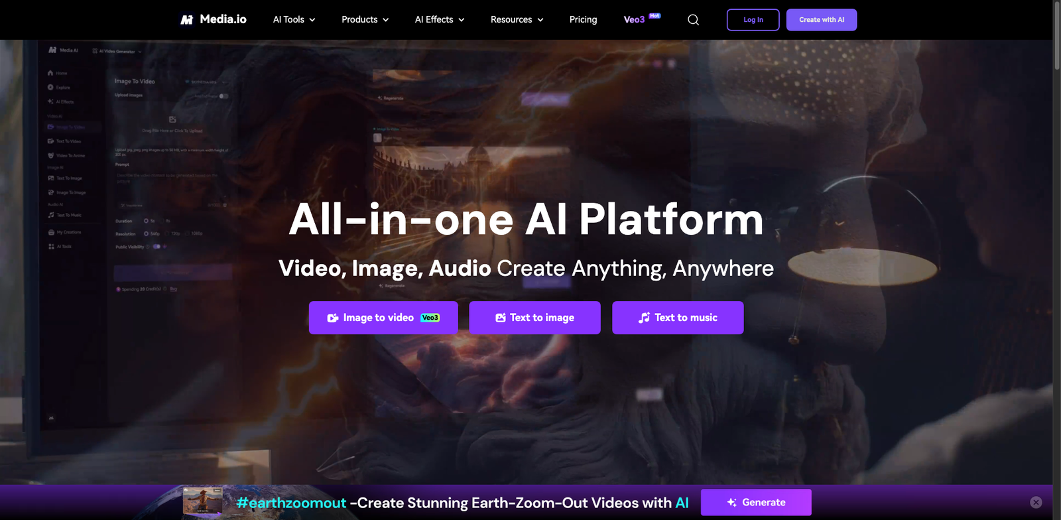Click the music note icon on Text to music

click(x=644, y=318)
